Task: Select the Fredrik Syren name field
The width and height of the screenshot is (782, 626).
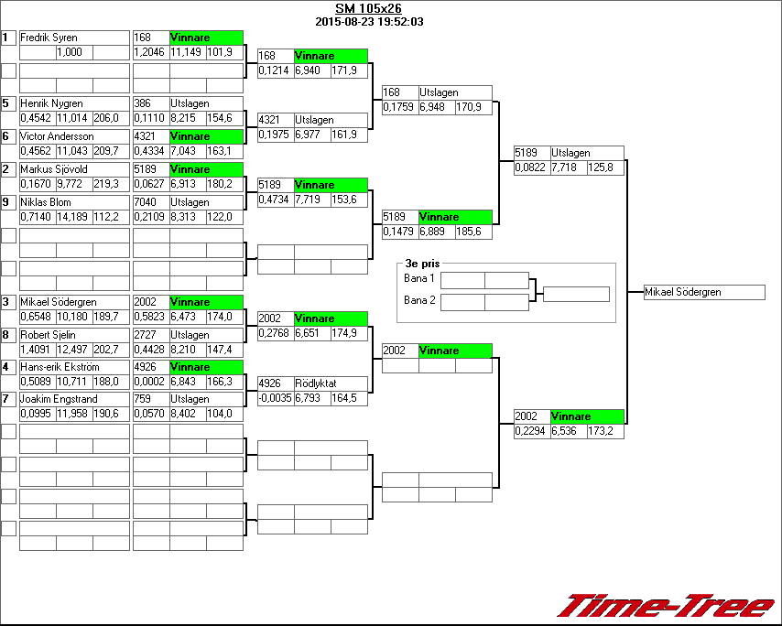Action: [74, 38]
